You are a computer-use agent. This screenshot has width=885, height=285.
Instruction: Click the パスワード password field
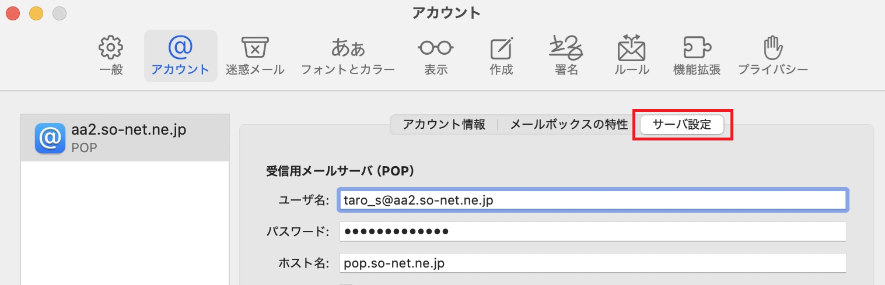592,231
